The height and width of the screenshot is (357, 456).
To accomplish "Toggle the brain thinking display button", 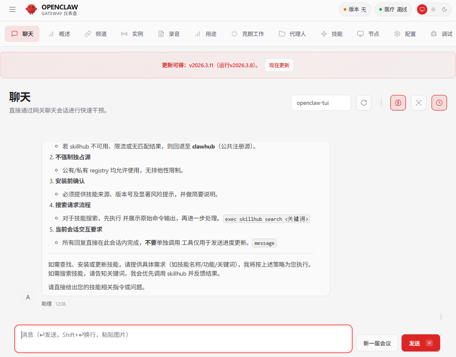I will coord(398,103).
